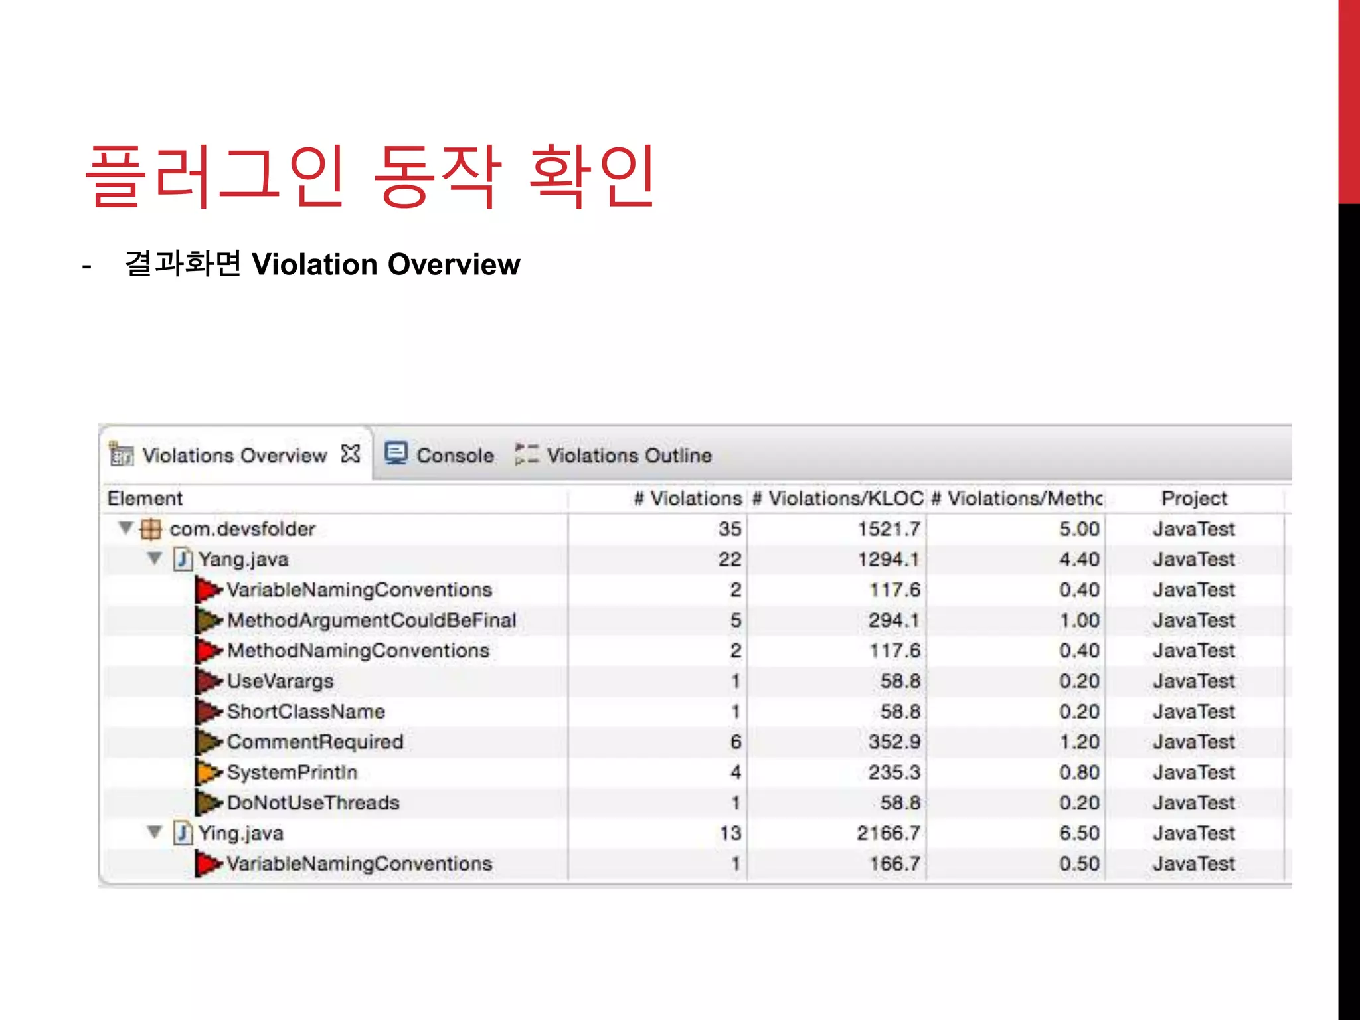Sort by the # Violations/Method column header
1360x1020 pixels.
pyautogui.click(x=1017, y=498)
